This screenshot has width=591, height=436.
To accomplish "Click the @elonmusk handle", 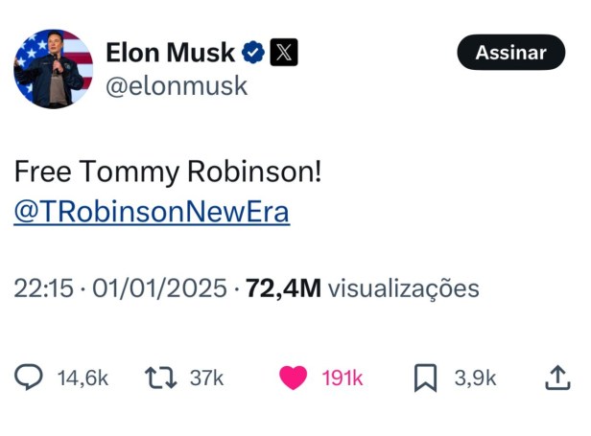I will [x=175, y=86].
